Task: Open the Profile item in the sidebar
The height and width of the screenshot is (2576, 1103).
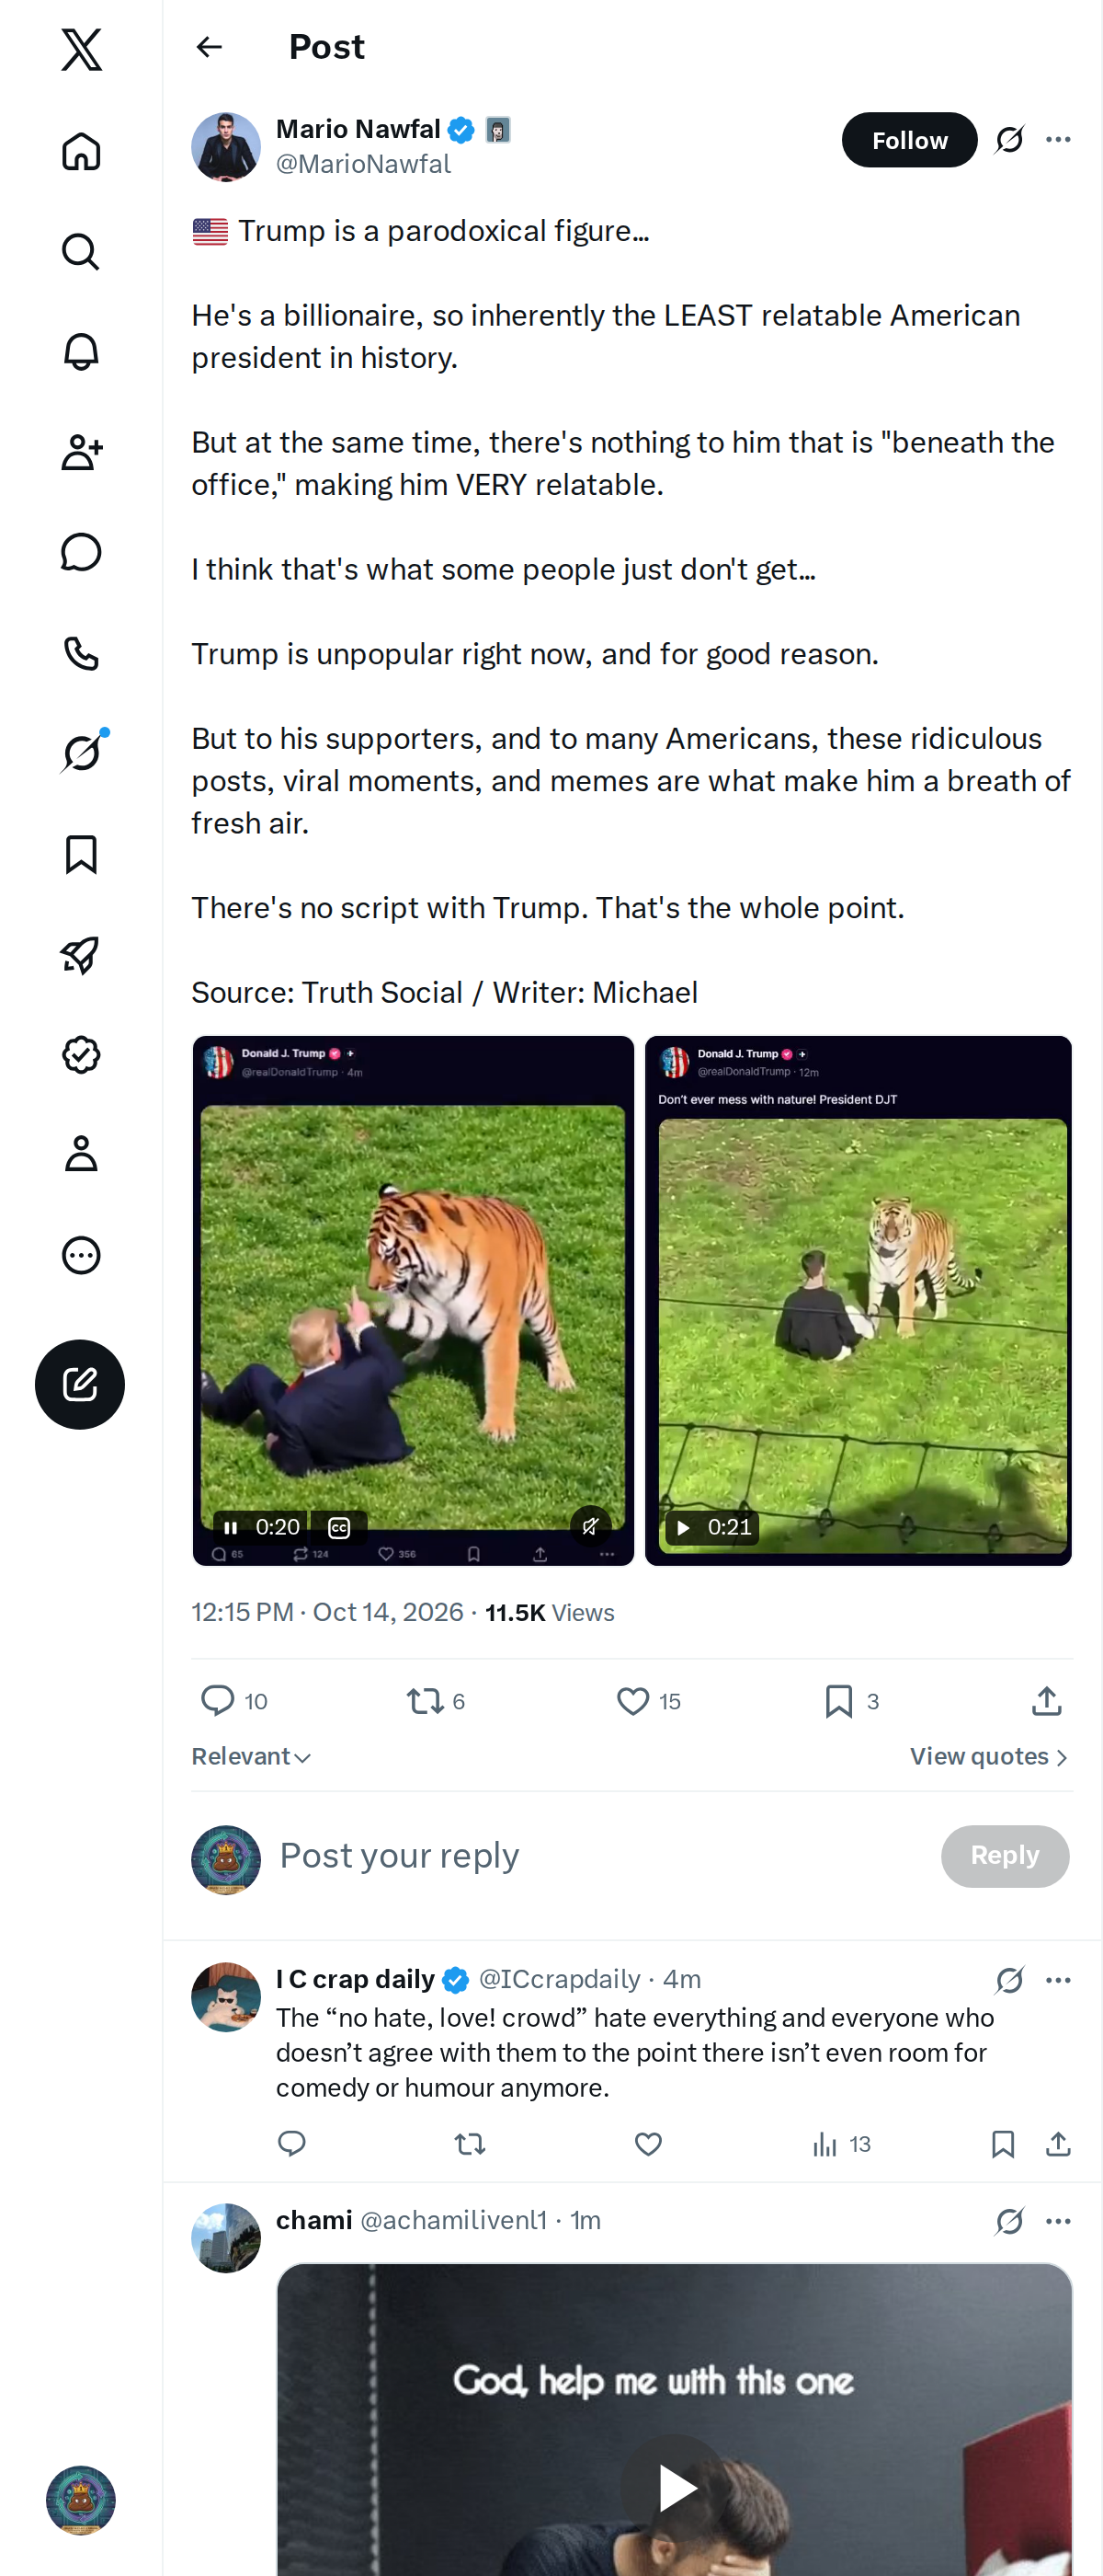Action: tap(81, 1154)
